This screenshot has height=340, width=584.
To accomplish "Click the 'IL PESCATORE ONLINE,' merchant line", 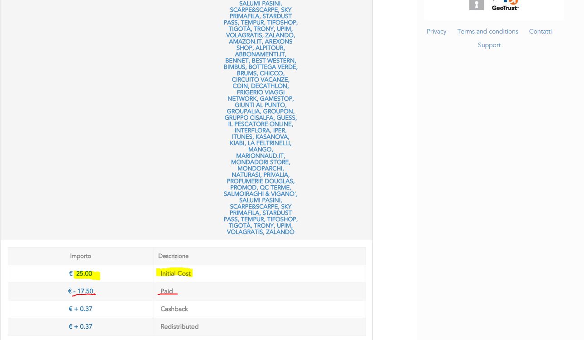I will [261, 124].
